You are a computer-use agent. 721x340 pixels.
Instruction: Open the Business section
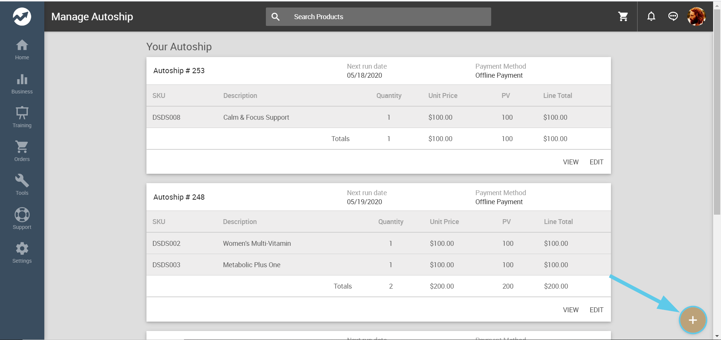point(22,84)
